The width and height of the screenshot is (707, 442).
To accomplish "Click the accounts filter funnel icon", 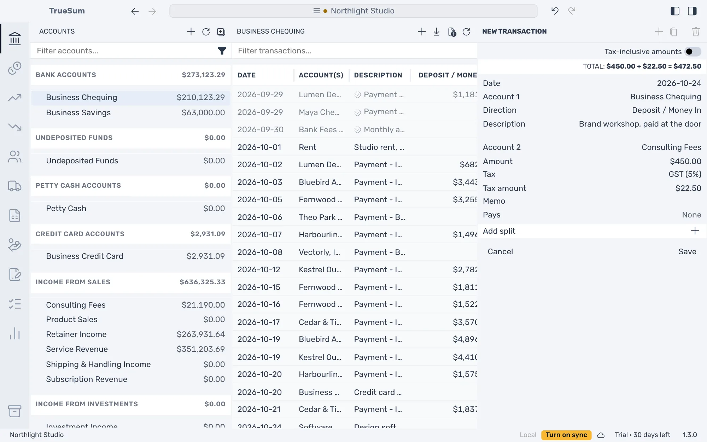I will pos(222,51).
